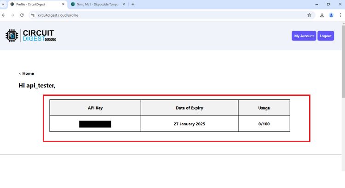This screenshot has width=345, height=188.
Task: Close the Temp Mail tab
Action: tap(124, 4)
